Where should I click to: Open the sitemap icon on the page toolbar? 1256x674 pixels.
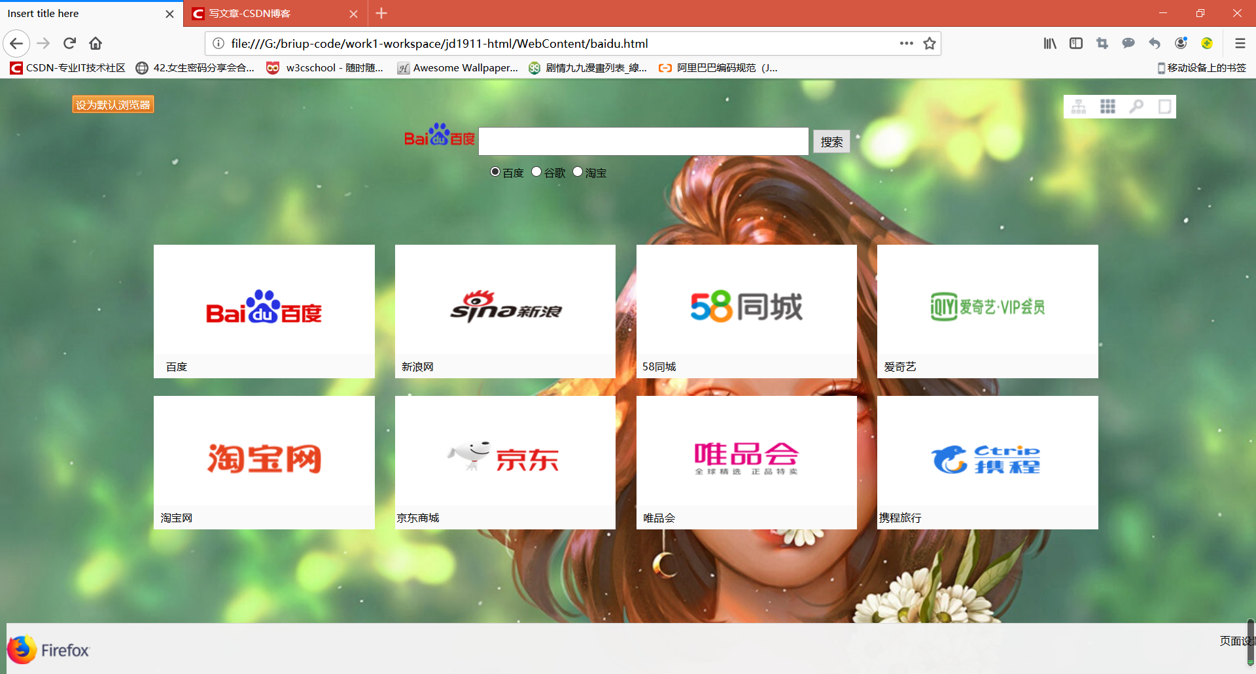(x=1079, y=106)
